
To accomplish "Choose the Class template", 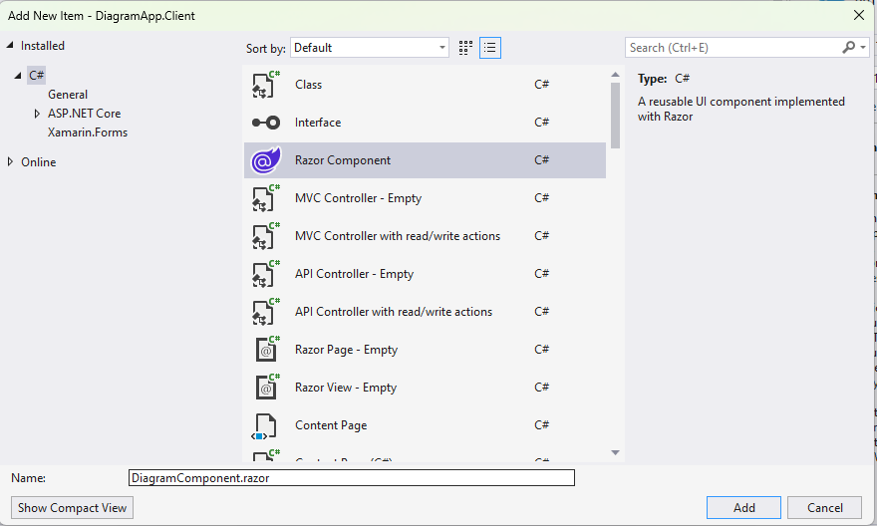I will (x=426, y=85).
